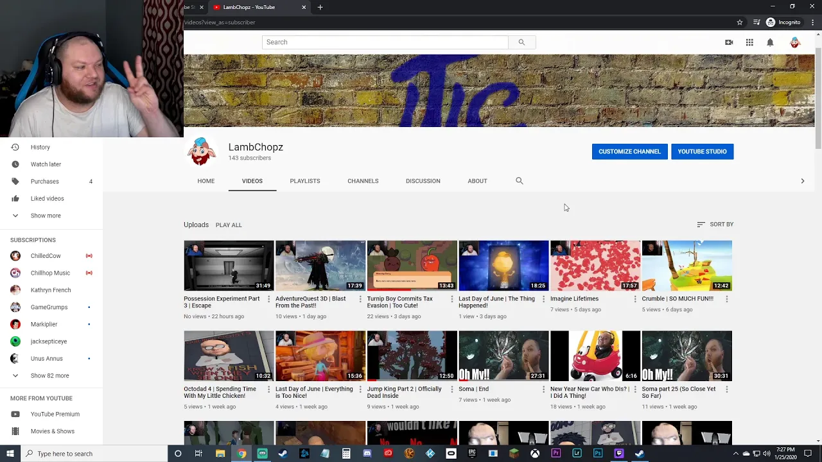Click the page vertical scrollbar

(x=818, y=99)
